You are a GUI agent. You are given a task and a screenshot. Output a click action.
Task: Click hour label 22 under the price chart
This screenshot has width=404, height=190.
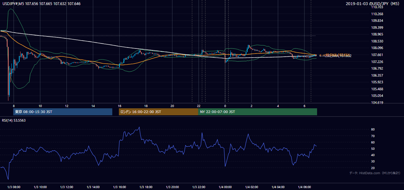[199, 105]
